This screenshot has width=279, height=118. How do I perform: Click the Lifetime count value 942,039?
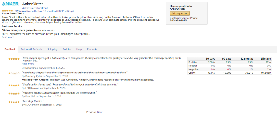click(x=265, y=73)
